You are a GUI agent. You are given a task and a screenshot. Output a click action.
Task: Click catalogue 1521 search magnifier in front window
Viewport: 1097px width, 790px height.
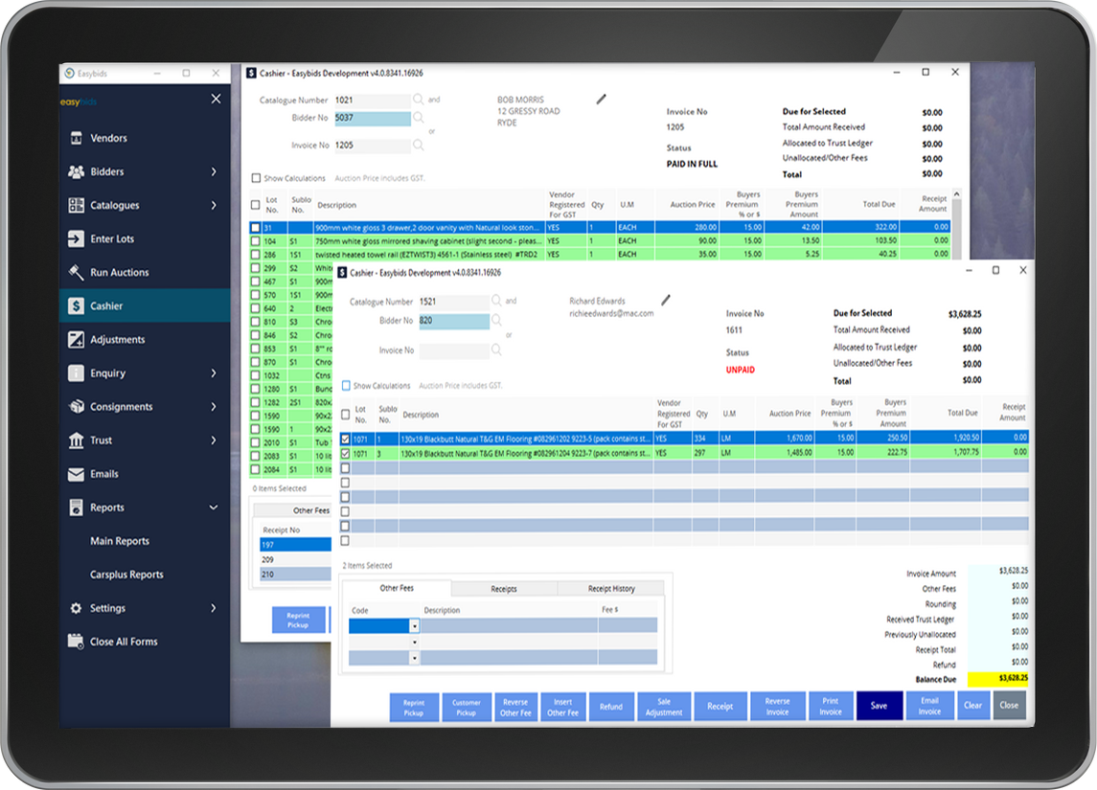coord(496,301)
